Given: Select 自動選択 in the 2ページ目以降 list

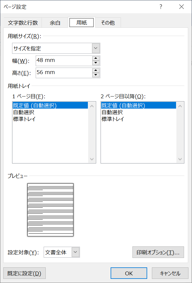Looking at the screenshot, I should point(138,112).
